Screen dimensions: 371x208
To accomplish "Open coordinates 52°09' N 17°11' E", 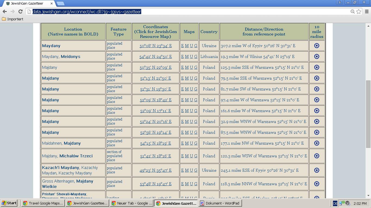I will point(156,111).
